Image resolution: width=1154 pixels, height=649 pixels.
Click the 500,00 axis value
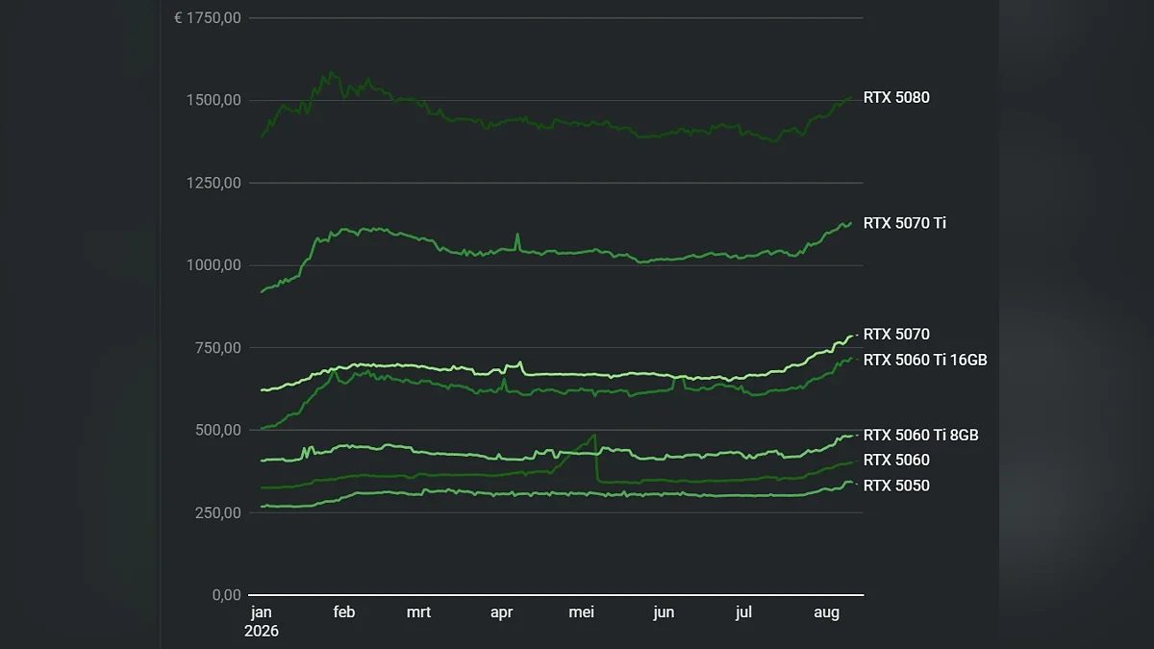tap(217, 430)
